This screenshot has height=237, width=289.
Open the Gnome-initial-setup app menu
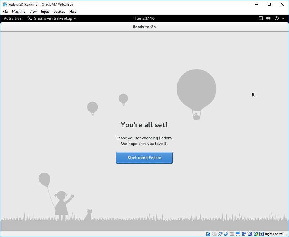tap(52, 18)
